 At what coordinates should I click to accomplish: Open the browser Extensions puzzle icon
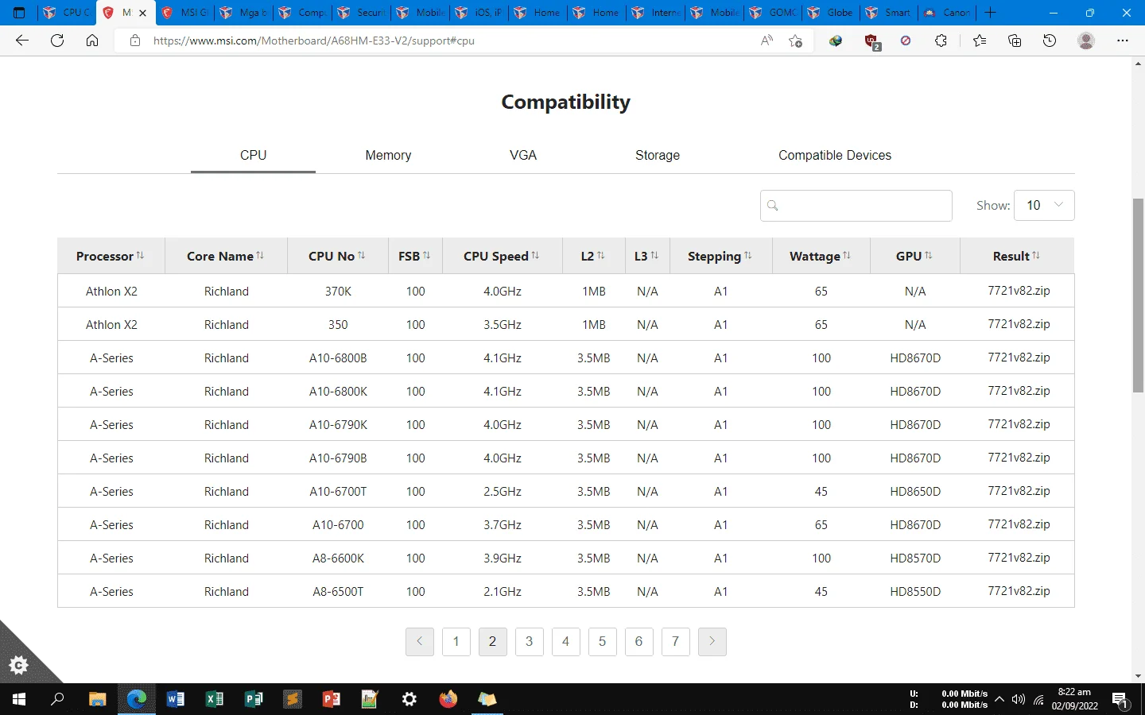pyautogui.click(x=941, y=41)
